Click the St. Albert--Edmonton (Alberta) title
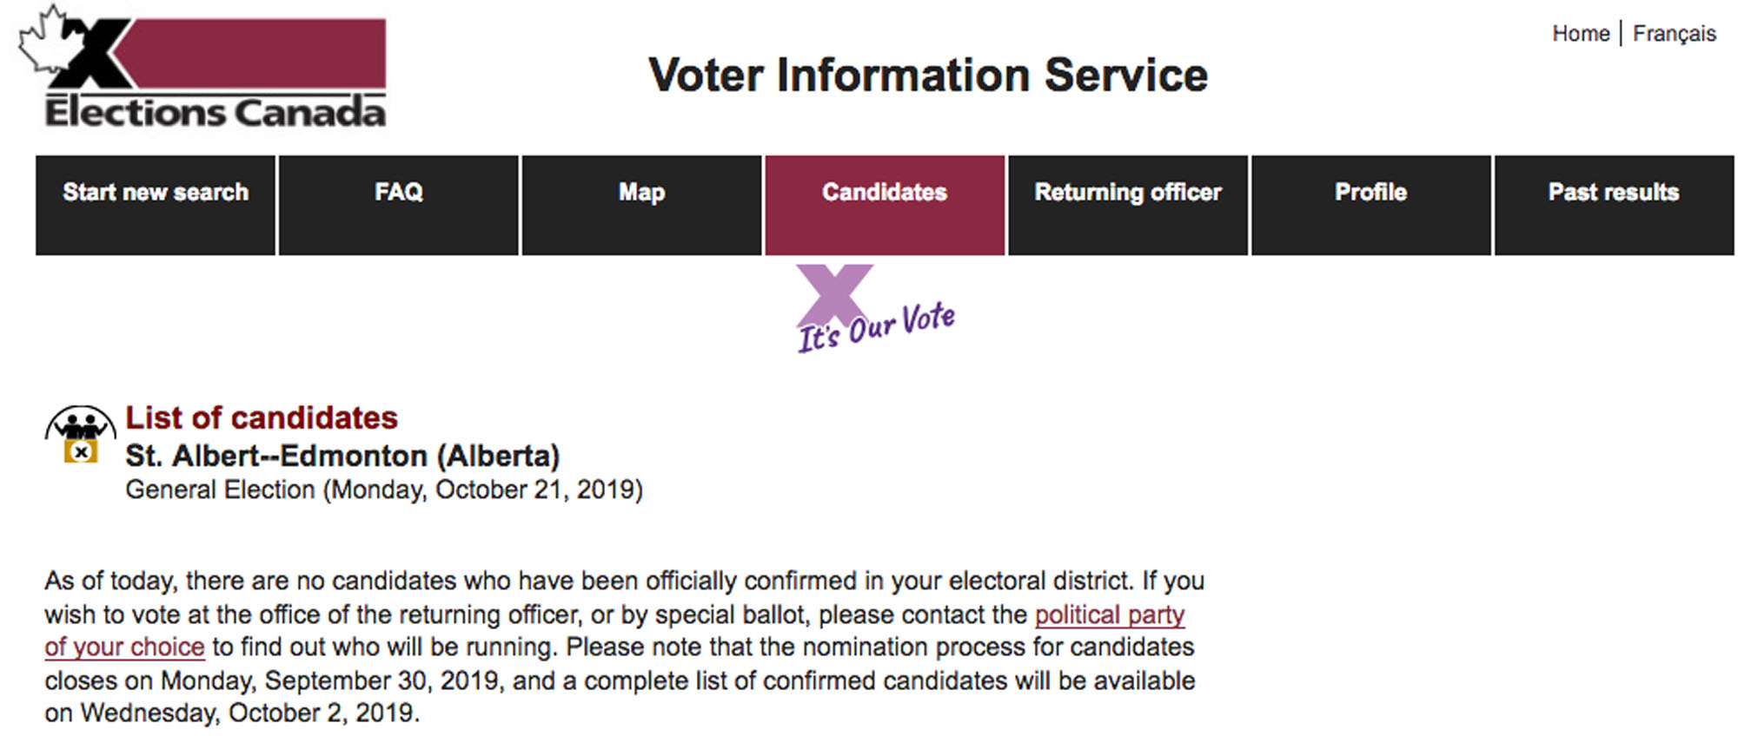Viewport: 1738px width, 736px height. [342, 456]
